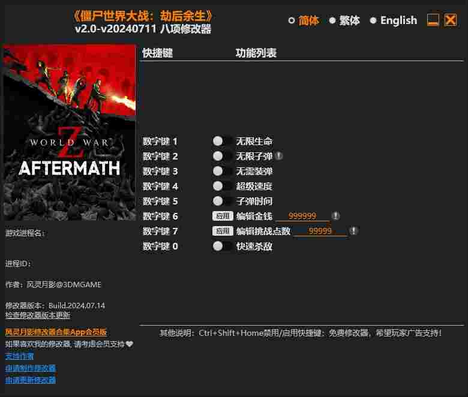
Task: Open the 申请更新修改器 link
Action: click(x=31, y=380)
